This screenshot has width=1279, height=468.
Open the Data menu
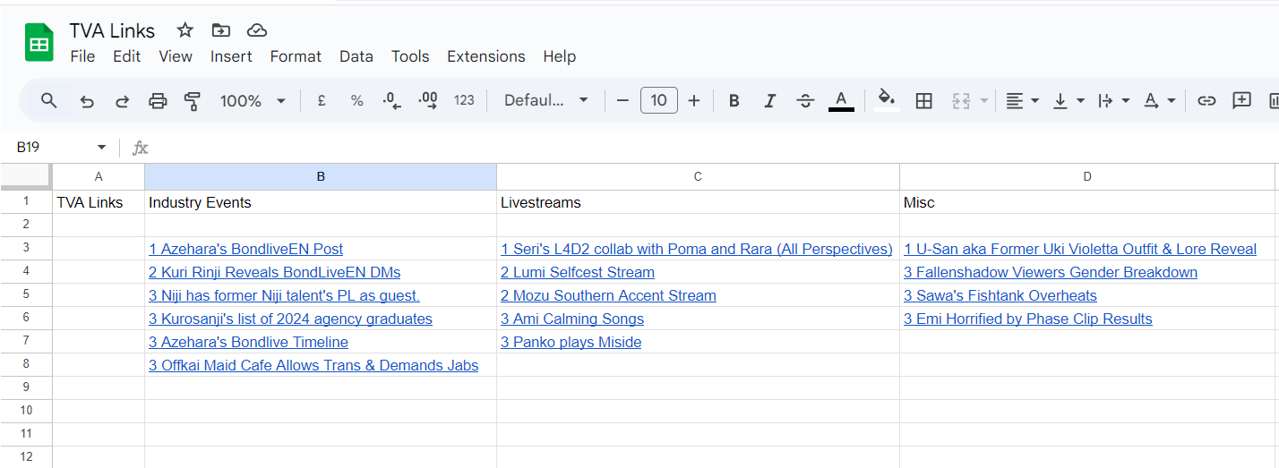pyautogui.click(x=356, y=56)
